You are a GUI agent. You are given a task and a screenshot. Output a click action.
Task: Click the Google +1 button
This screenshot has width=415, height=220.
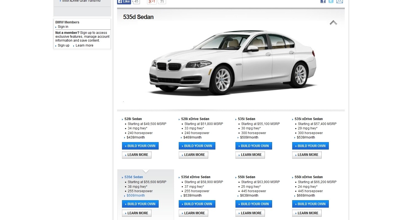click(152, 2)
